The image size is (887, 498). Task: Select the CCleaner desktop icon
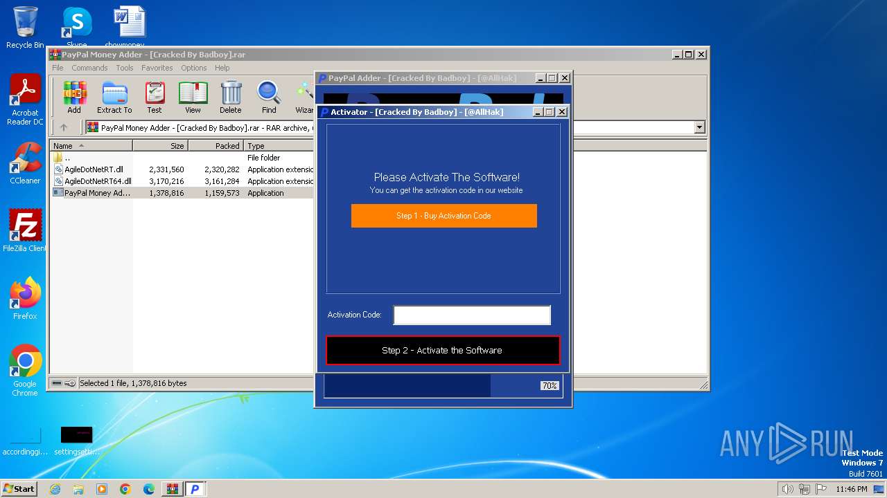coord(25,163)
